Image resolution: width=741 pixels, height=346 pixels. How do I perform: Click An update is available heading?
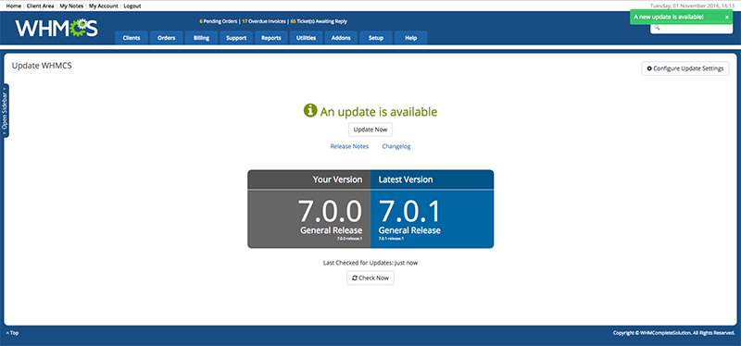pyautogui.click(x=379, y=112)
